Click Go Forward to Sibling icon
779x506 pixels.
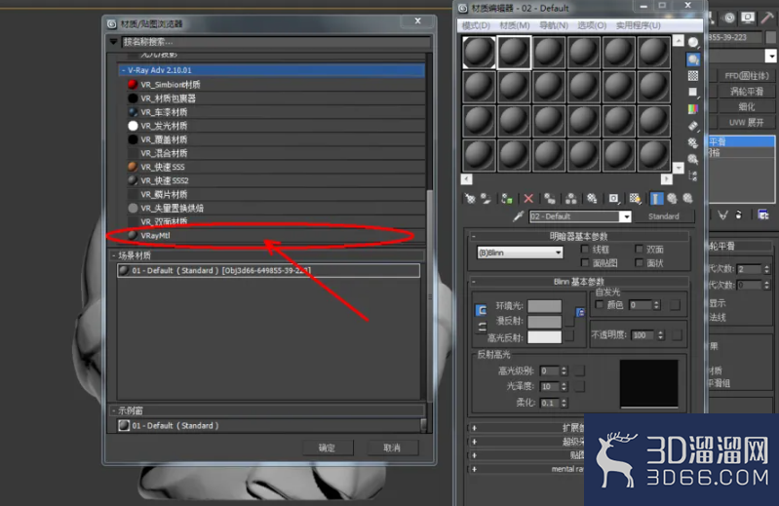pyautogui.click(x=687, y=199)
